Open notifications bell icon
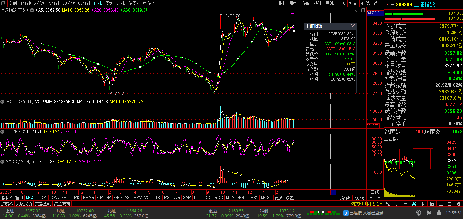 (x=440, y=213)
